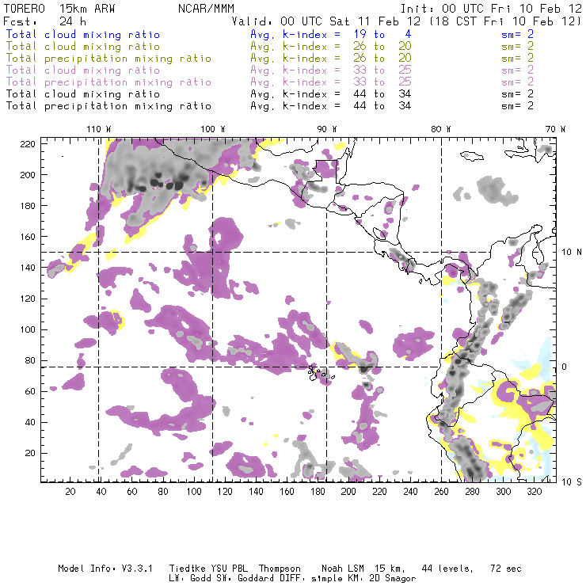Click the 'Model Info: V3.3.1' footer text
586x586 pixels.
point(105,569)
